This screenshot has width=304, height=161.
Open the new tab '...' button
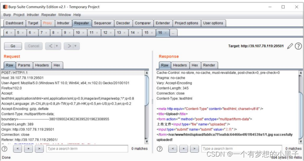(x=173, y=33)
